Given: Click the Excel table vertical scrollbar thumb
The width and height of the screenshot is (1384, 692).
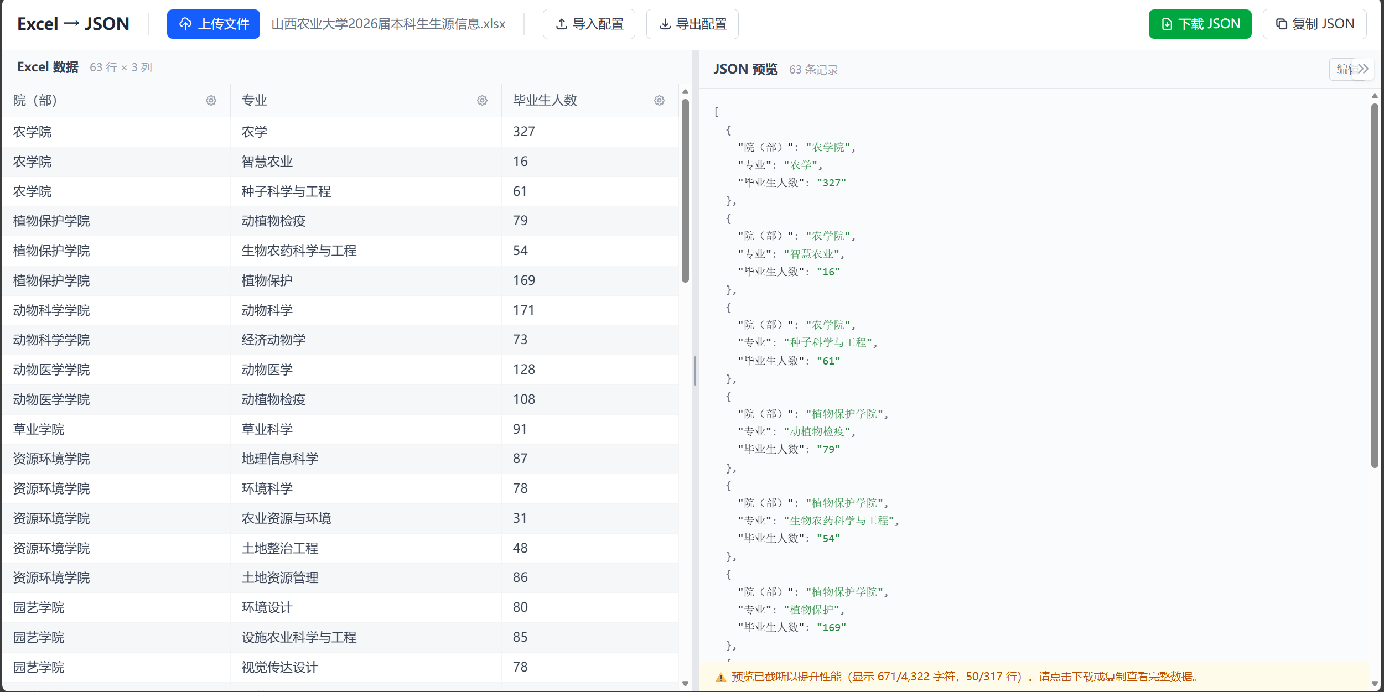Looking at the screenshot, I should [685, 191].
